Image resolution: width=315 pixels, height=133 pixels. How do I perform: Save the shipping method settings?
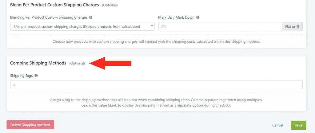click(298, 125)
